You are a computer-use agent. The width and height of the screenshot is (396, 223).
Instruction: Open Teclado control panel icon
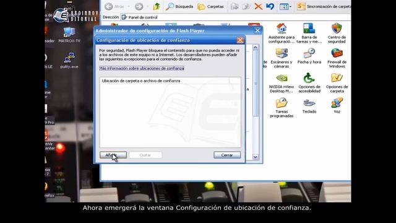pos(309,106)
